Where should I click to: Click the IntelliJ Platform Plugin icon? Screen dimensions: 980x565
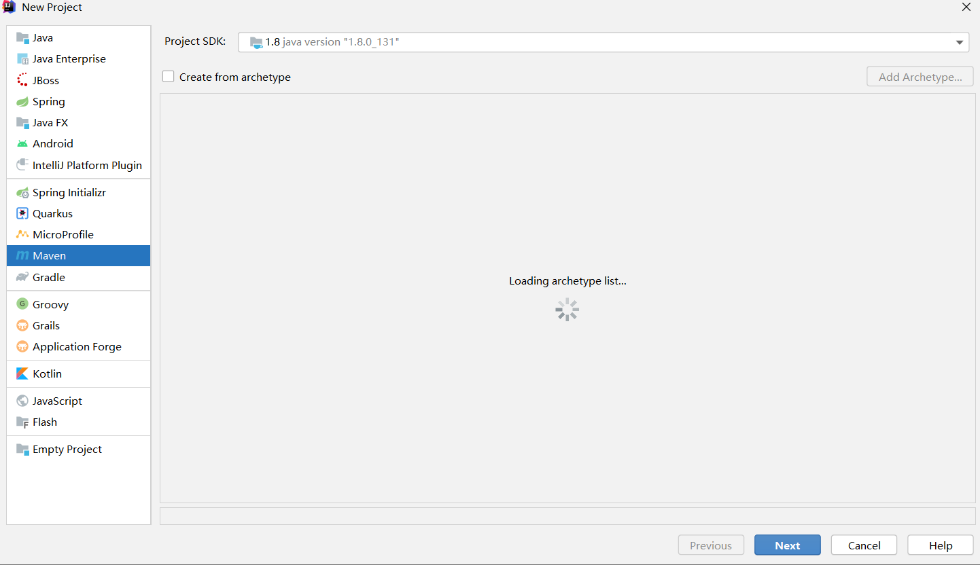pyautogui.click(x=22, y=165)
